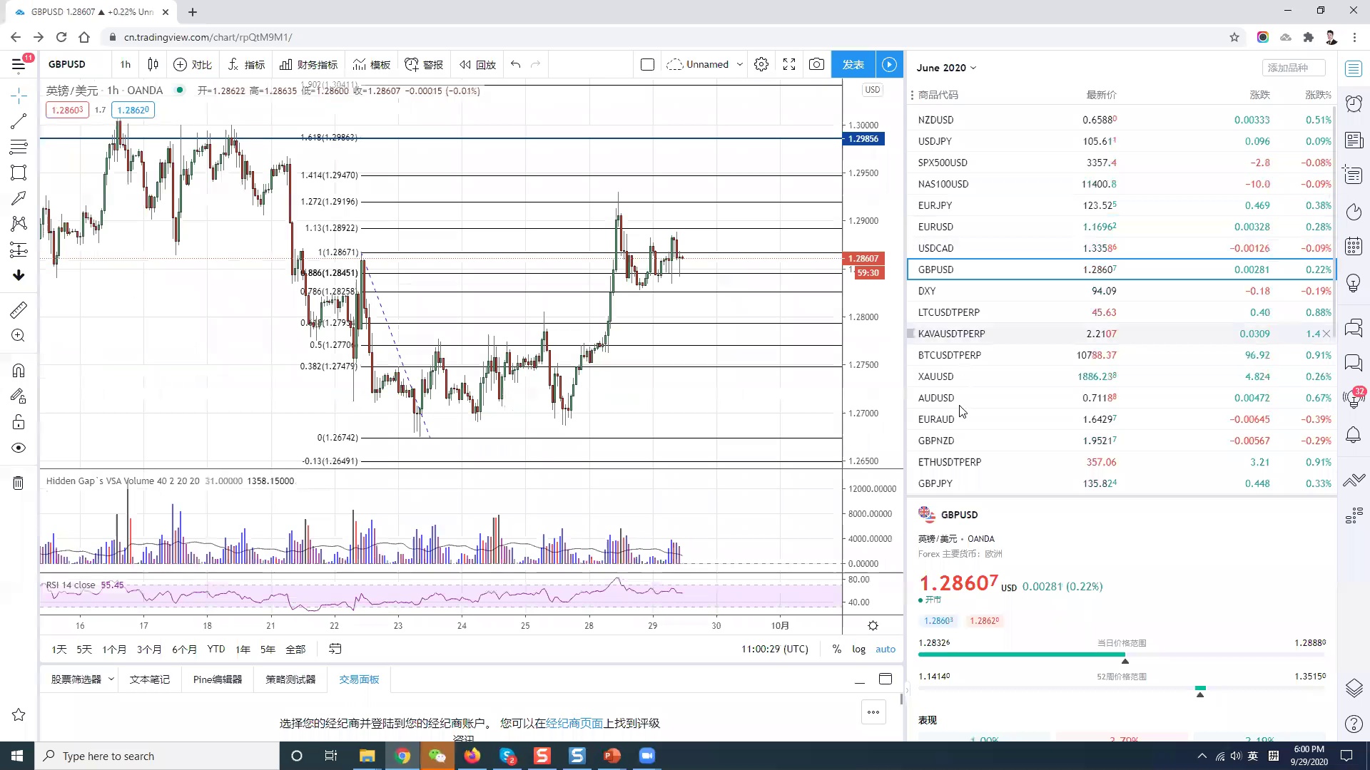Open the broker page link
Screen dimensions: 1370x770
pyautogui.click(x=574, y=723)
